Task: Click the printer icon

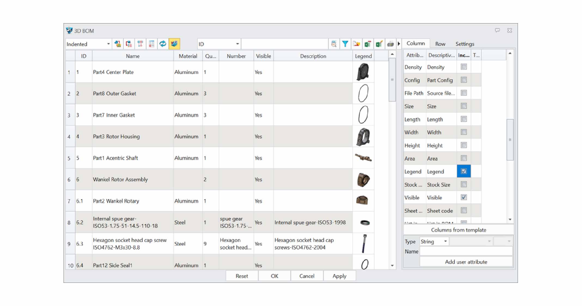Action: click(x=390, y=44)
